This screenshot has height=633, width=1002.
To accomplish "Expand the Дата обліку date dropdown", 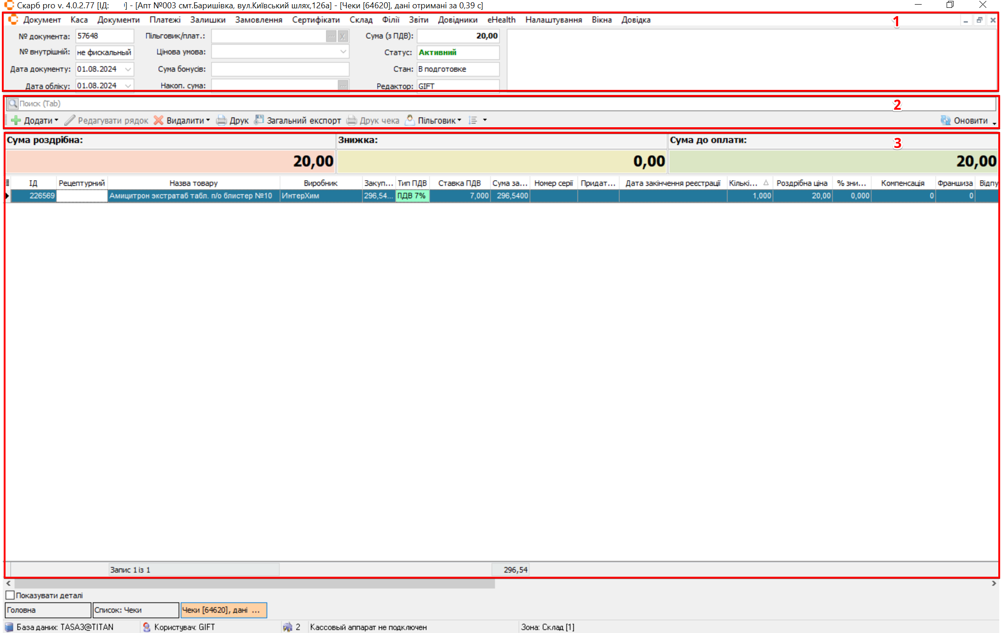I will (128, 86).
